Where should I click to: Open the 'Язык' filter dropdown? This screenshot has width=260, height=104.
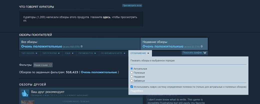[x=69, y=53]
